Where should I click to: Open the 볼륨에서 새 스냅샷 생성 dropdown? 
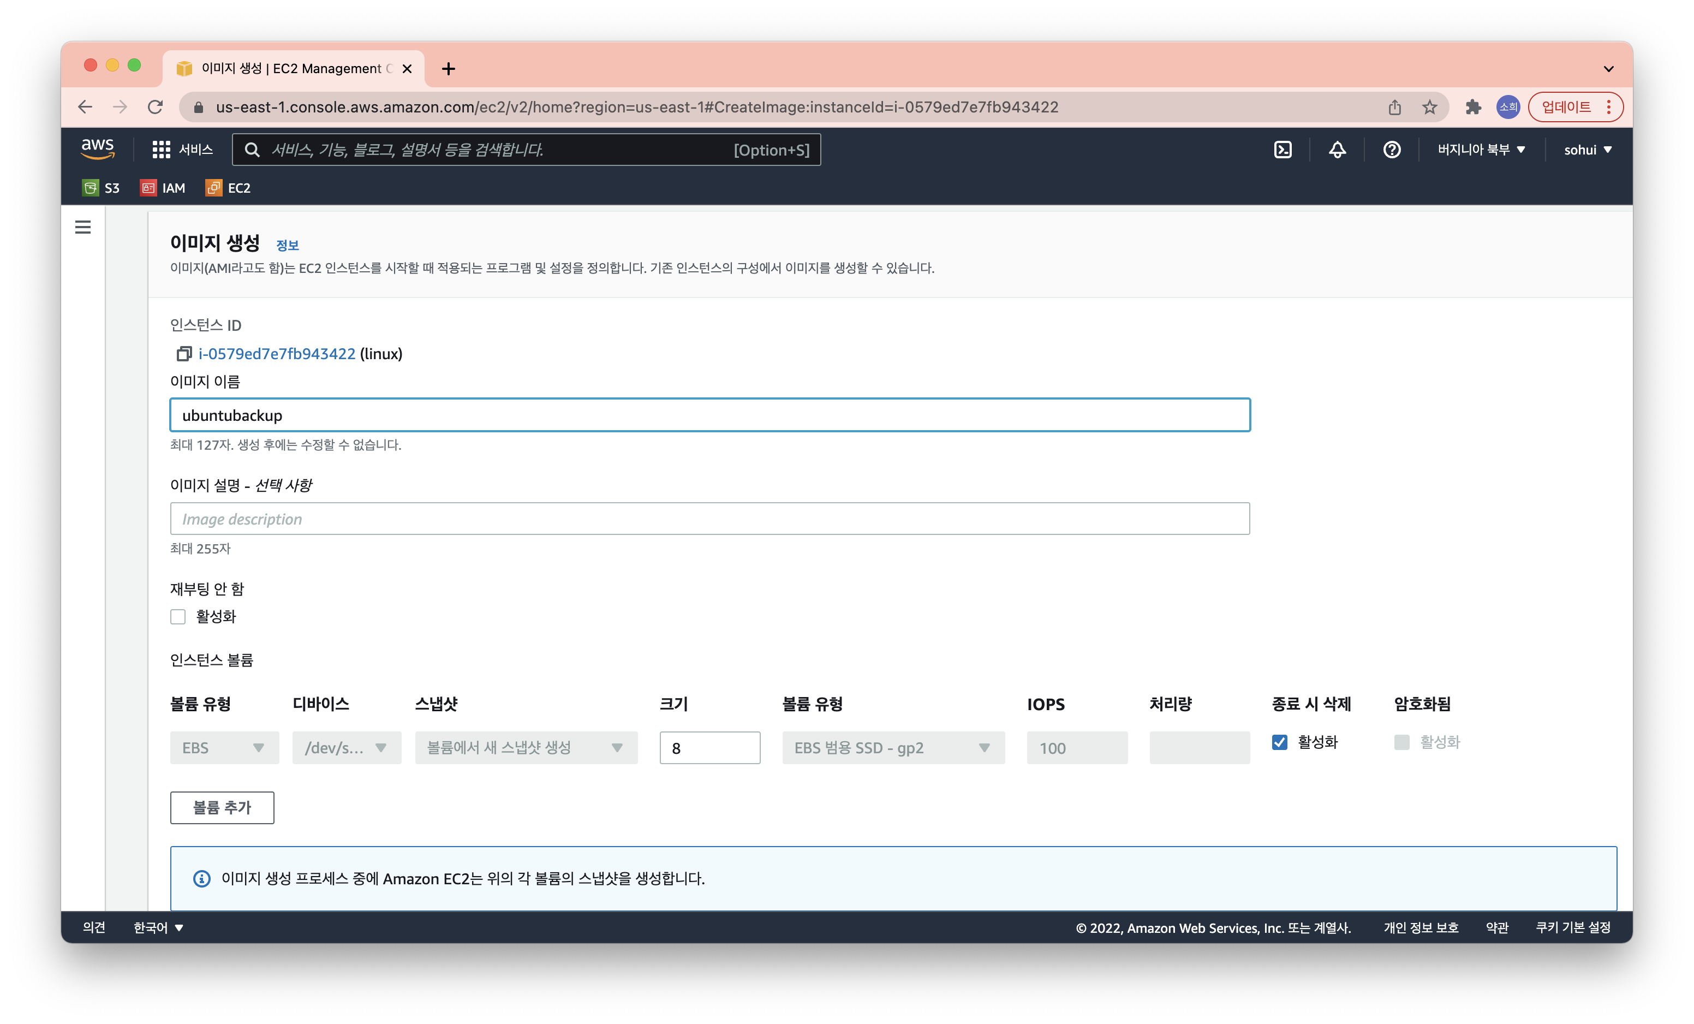[526, 748]
